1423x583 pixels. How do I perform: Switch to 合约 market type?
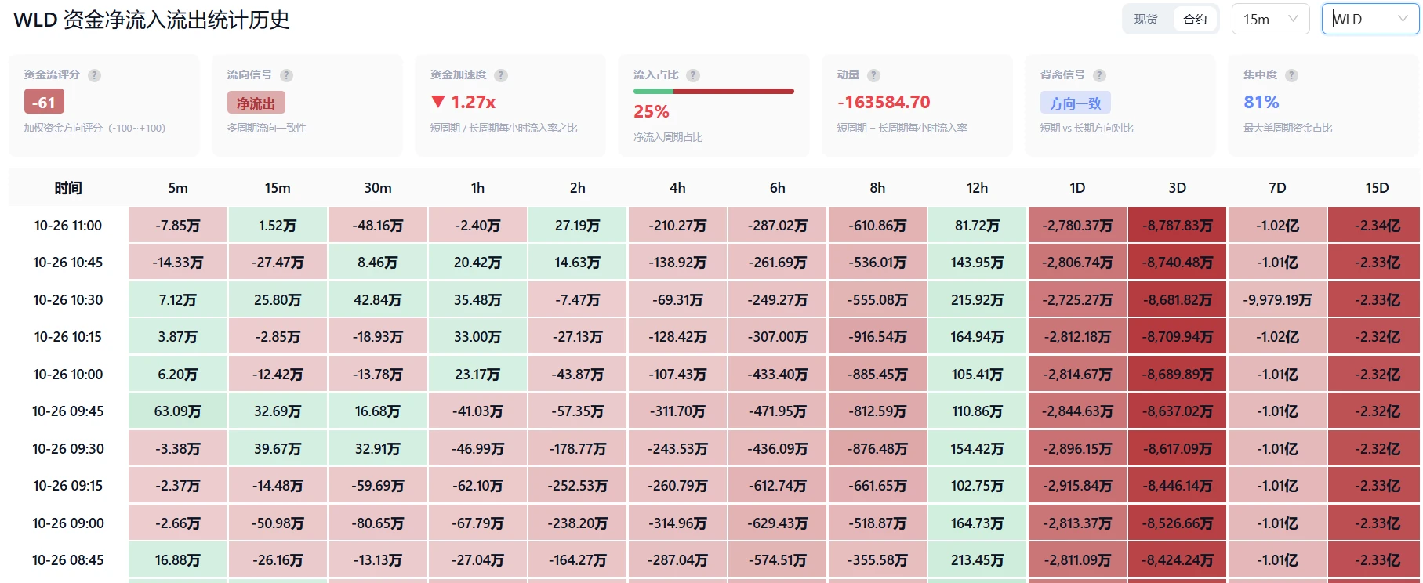[1195, 20]
